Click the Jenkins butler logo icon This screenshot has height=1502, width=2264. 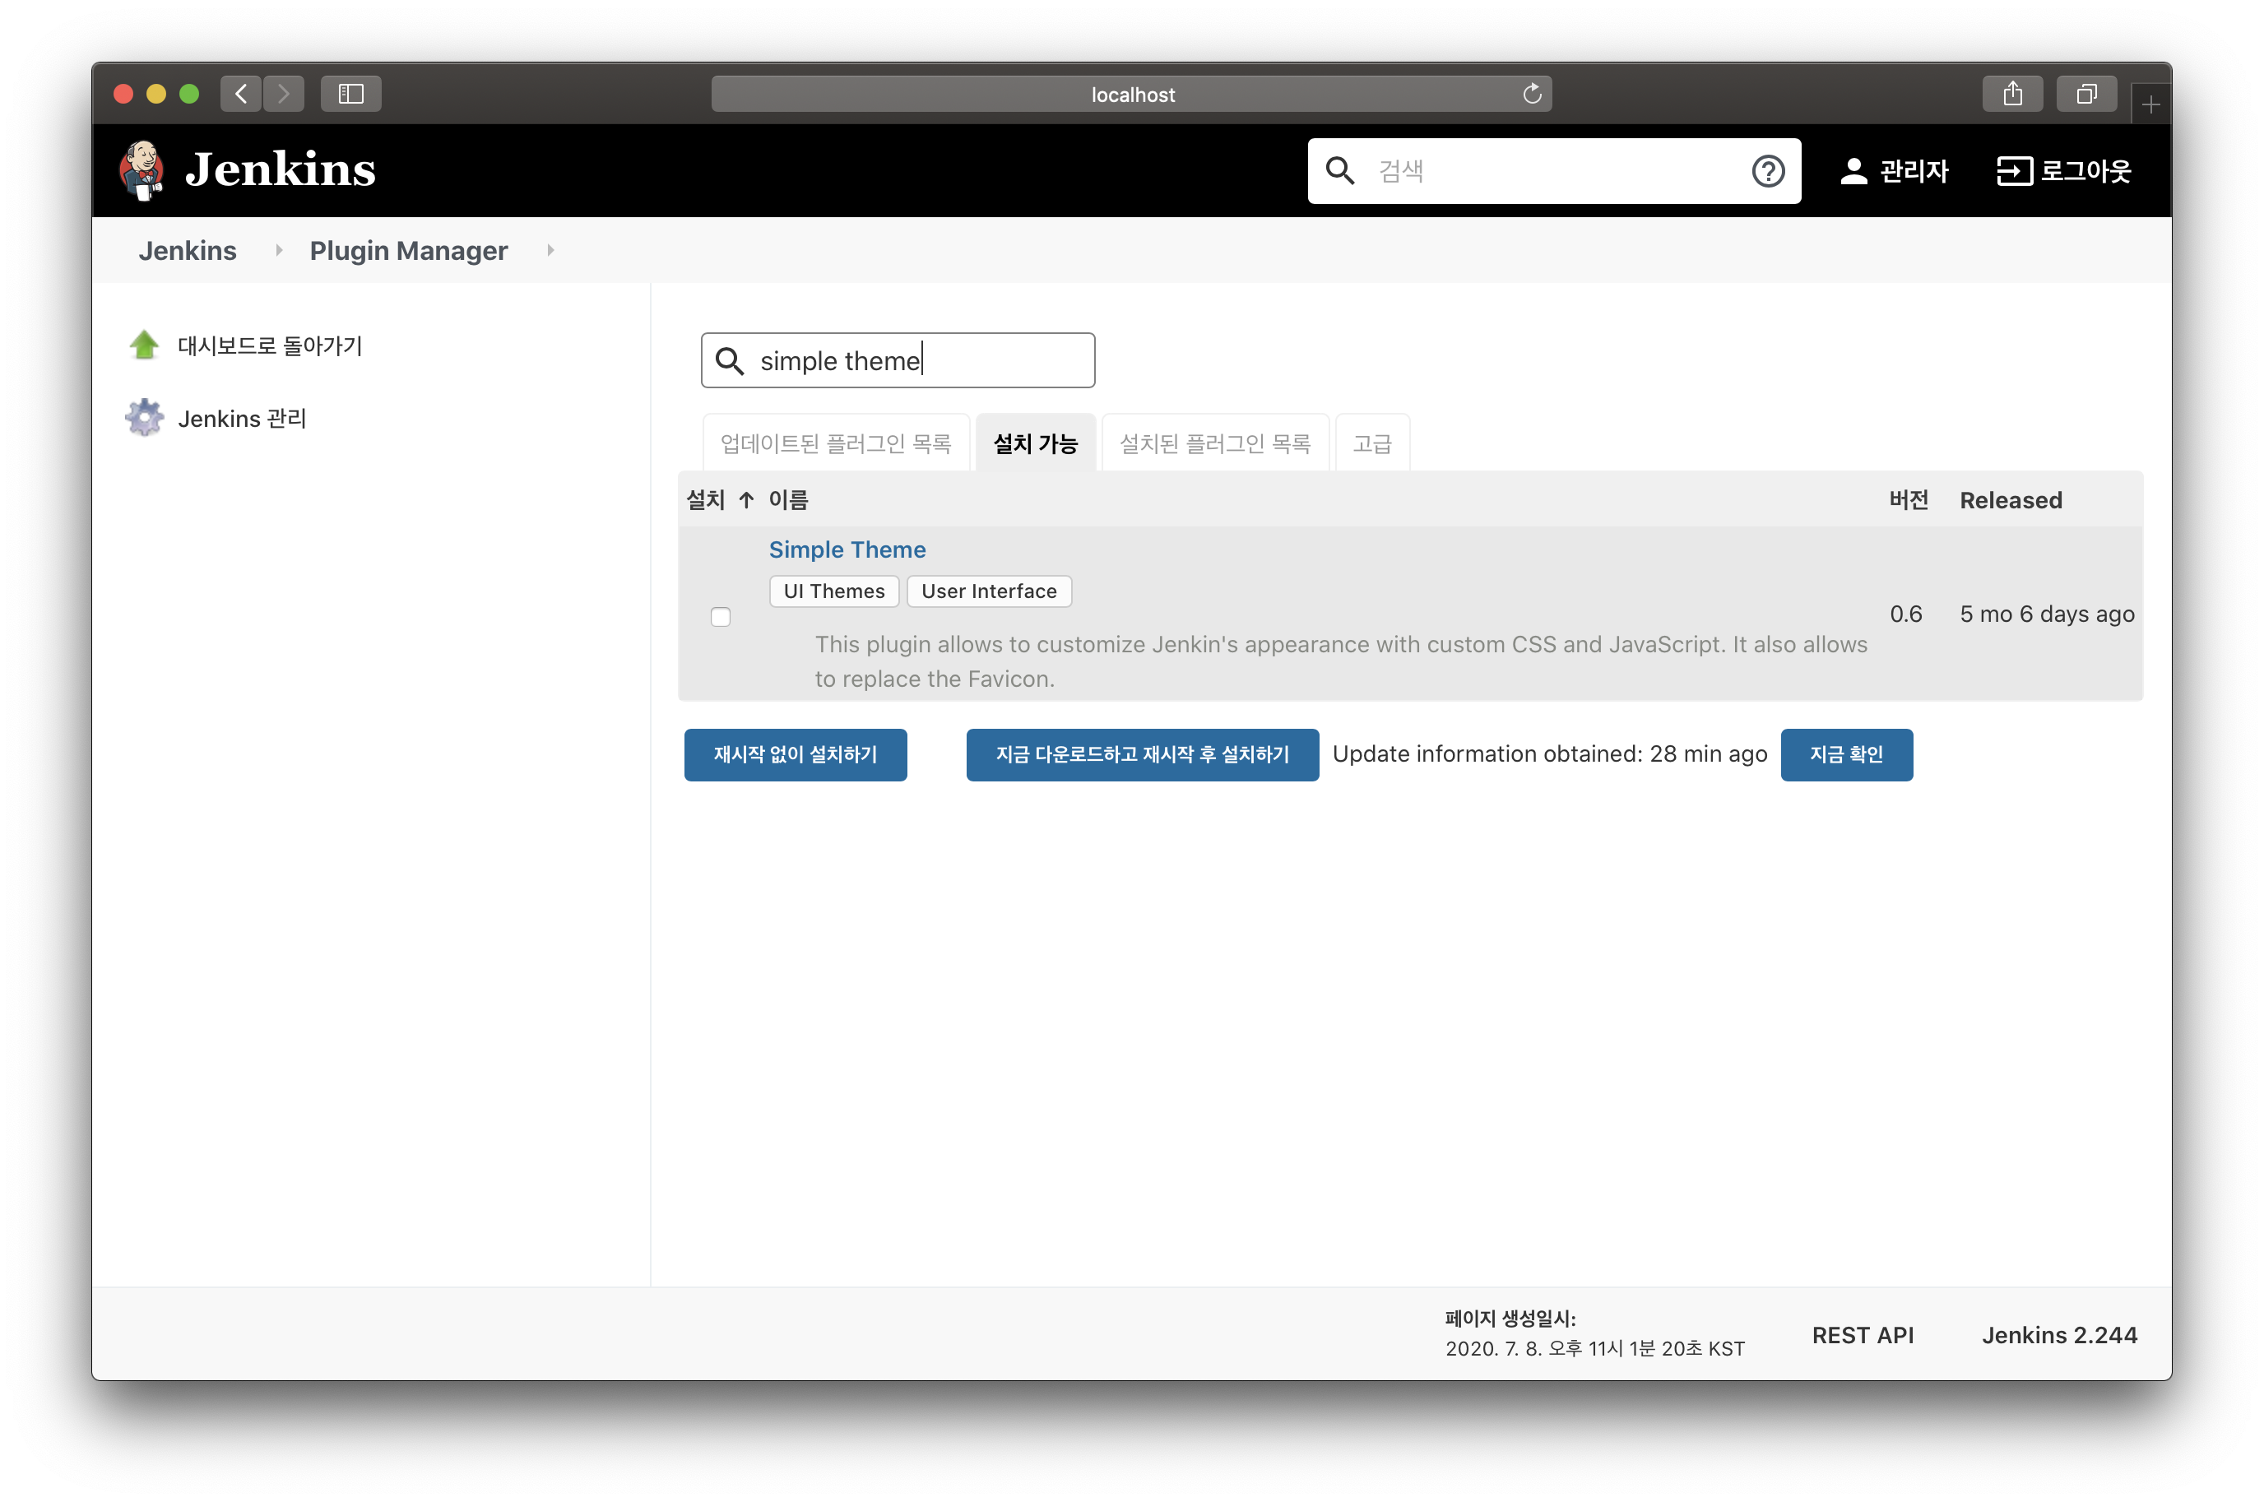(x=141, y=170)
